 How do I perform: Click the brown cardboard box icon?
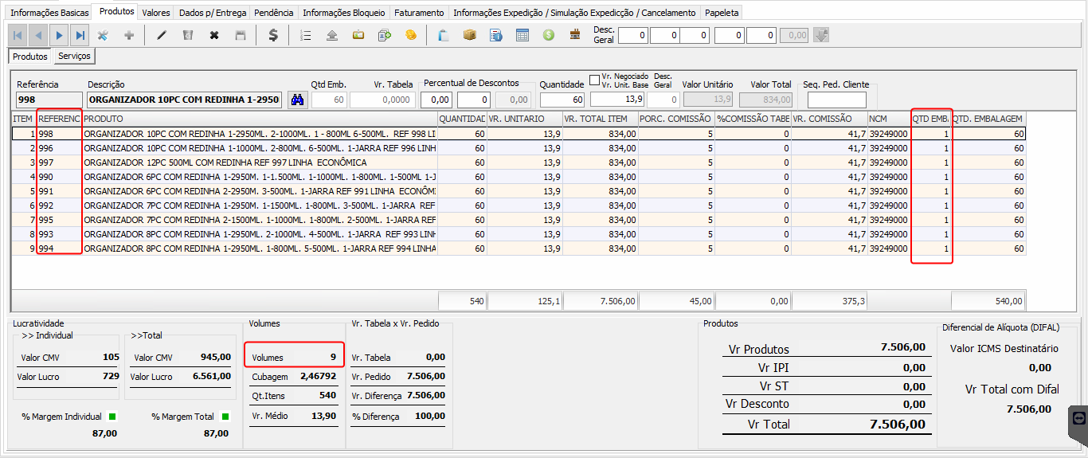(470, 35)
